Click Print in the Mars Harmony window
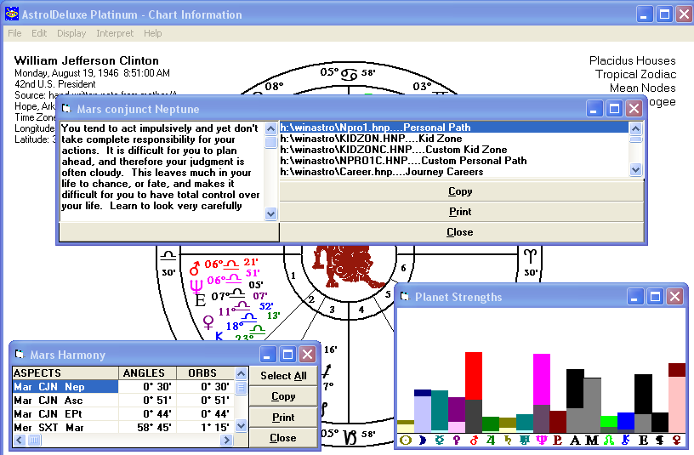This screenshot has width=694, height=455. point(283,417)
